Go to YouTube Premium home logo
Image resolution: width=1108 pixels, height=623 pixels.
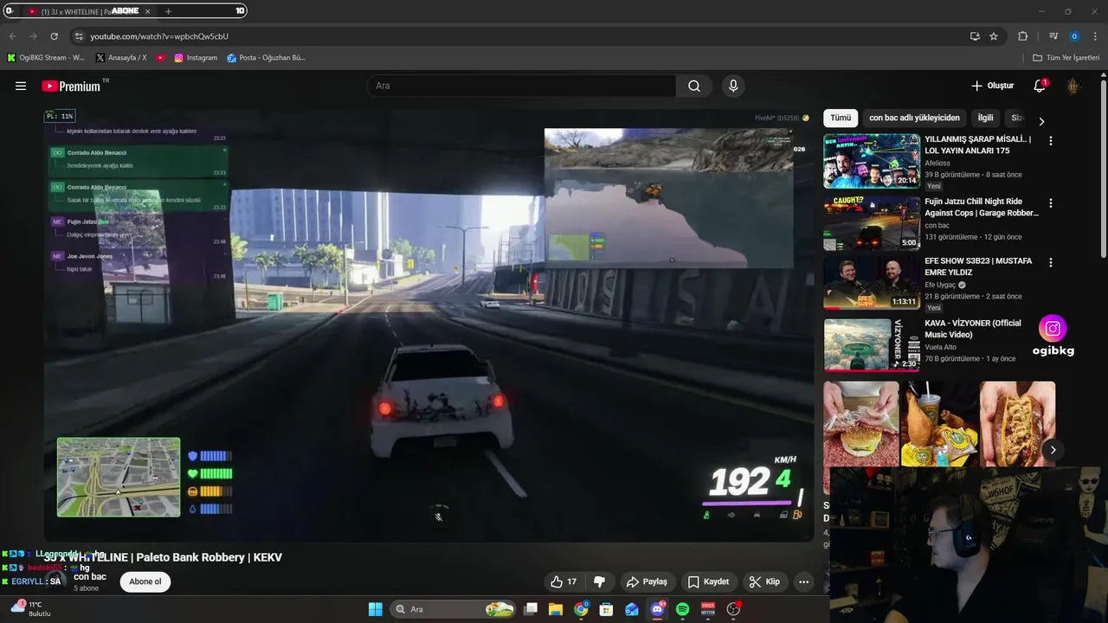coord(73,86)
